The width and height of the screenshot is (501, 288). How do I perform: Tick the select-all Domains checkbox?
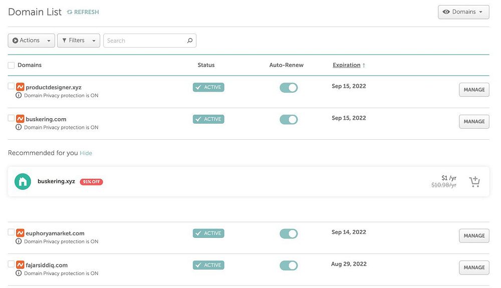(11, 65)
